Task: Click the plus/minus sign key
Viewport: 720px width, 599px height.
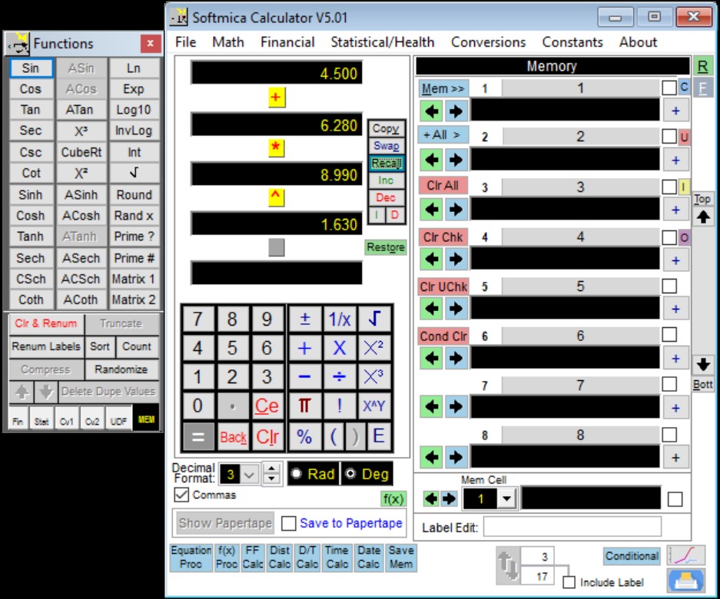Action: (304, 319)
